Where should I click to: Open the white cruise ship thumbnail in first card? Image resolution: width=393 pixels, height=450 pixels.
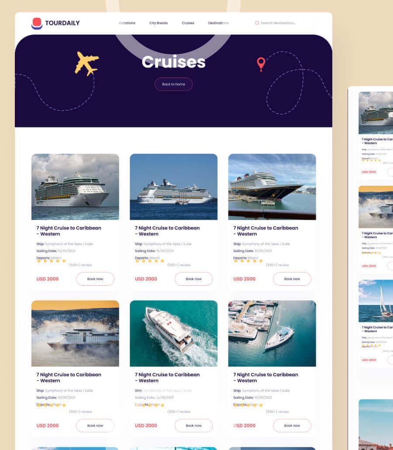(x=75, y=187)
